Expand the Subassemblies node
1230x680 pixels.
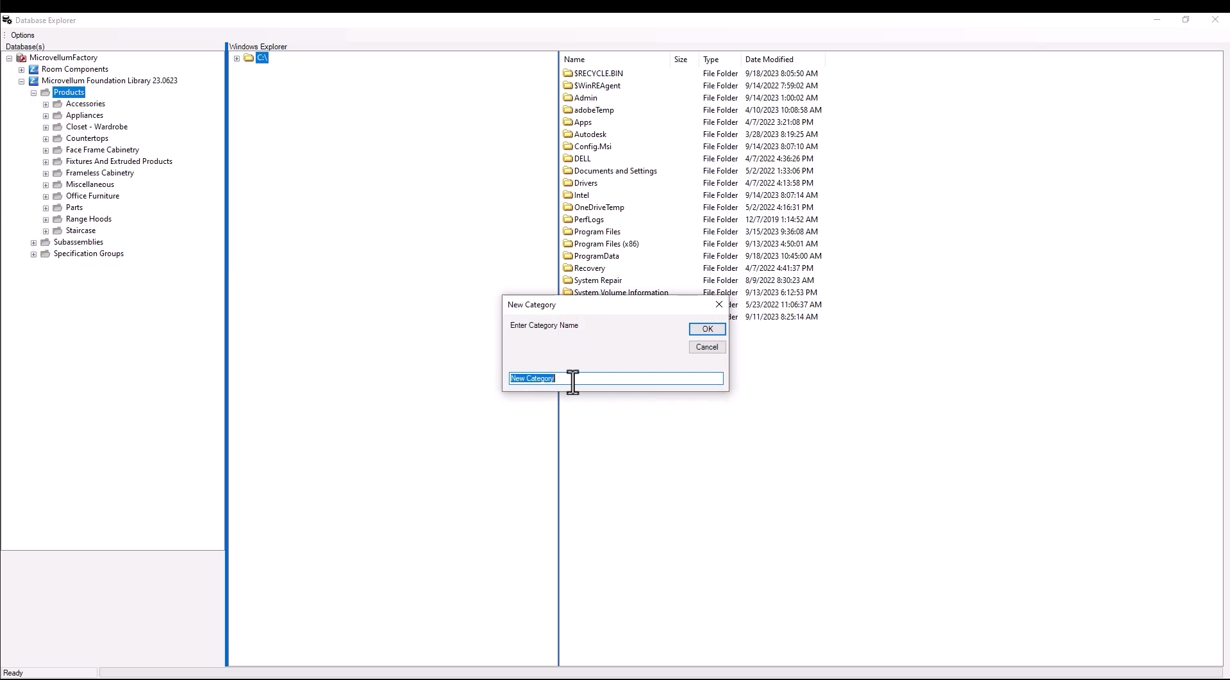(x=33, y=242)
